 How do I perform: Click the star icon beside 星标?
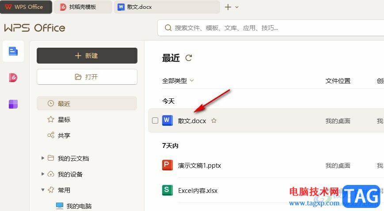pyautogui.click(x=50, y=119)
